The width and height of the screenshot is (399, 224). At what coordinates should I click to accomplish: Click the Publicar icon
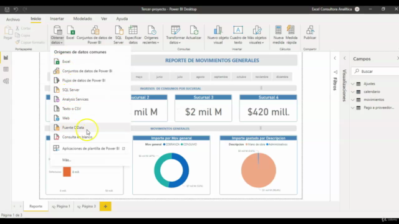point(310,32)
